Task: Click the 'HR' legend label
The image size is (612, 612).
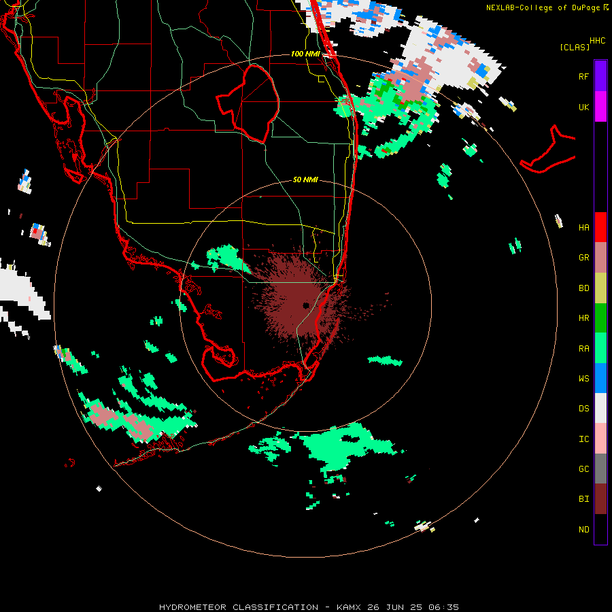Action: (x=583, y=318)
